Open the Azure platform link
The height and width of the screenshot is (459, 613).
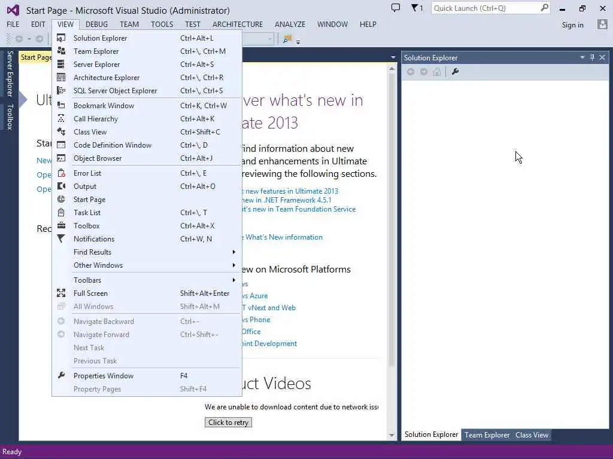(x=255, y=295)
